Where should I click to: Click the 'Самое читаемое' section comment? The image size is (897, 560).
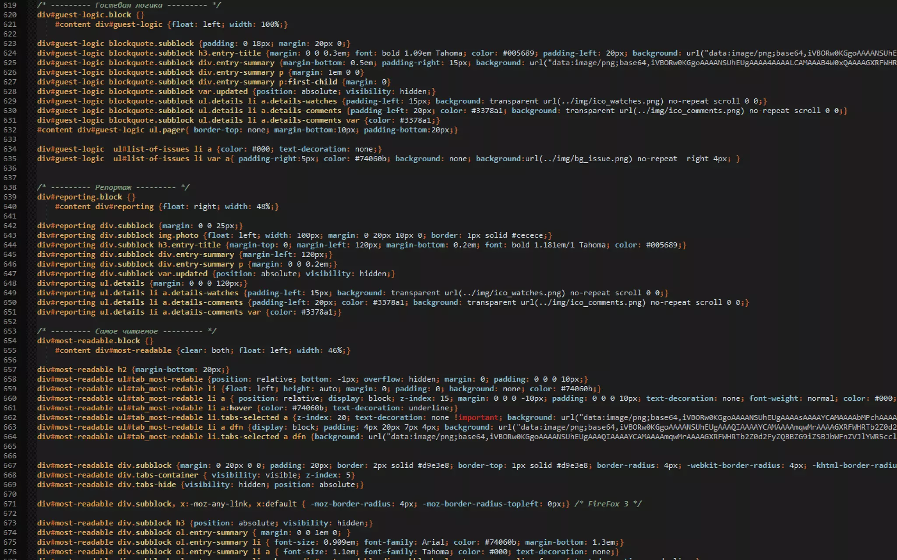coord(126,331)
